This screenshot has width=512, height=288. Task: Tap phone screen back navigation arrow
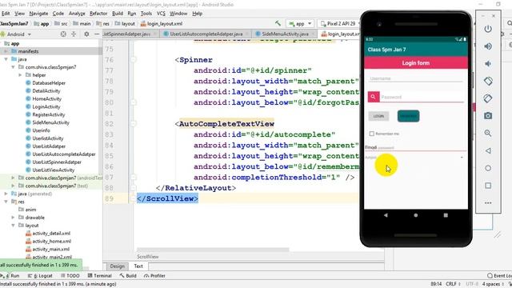pyautogui.click(x=386, y=215)
